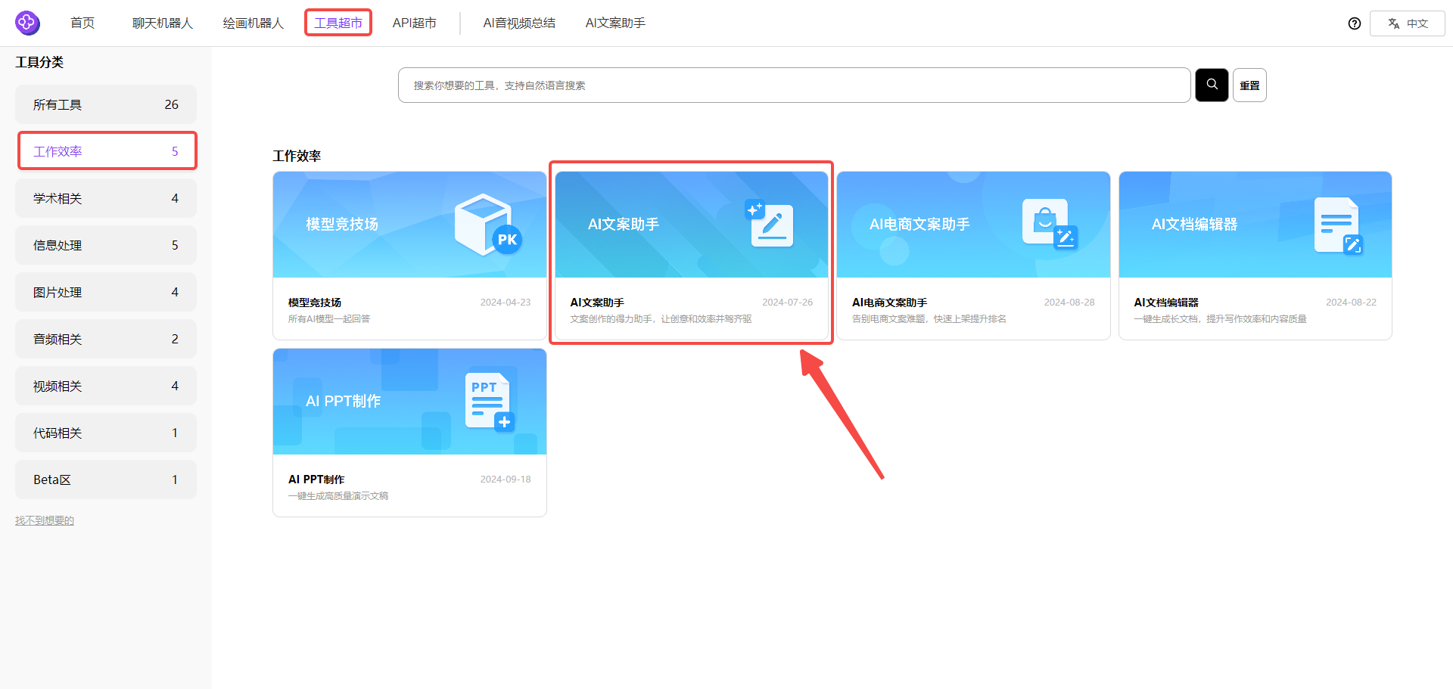The height and width of the screenshot is (689, 1453).
Task: Click the bold 模型竞技场 card title
Action: click(x=315, y=302)
